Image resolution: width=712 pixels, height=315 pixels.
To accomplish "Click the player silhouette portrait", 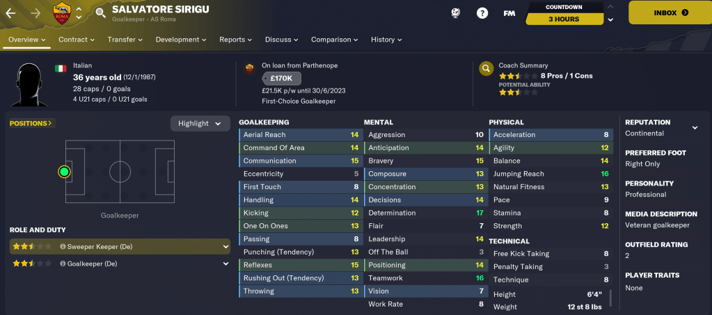I will pyautogui.click(x=29, y=84).
